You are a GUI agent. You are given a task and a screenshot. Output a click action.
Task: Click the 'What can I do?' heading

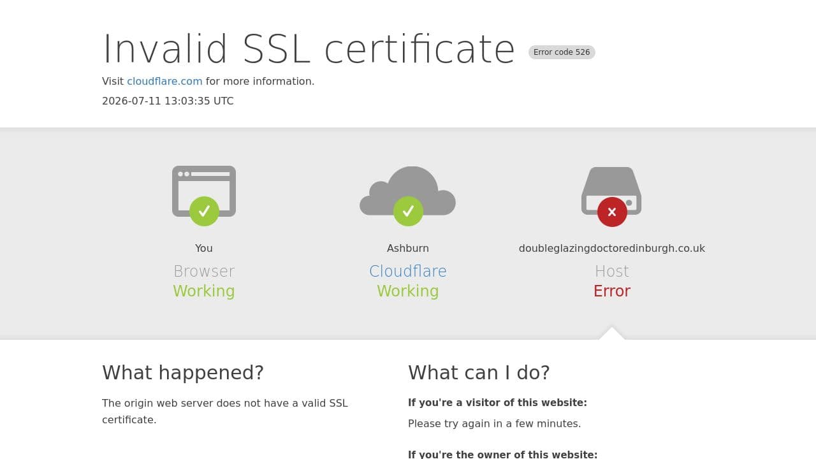pos(479,372)
